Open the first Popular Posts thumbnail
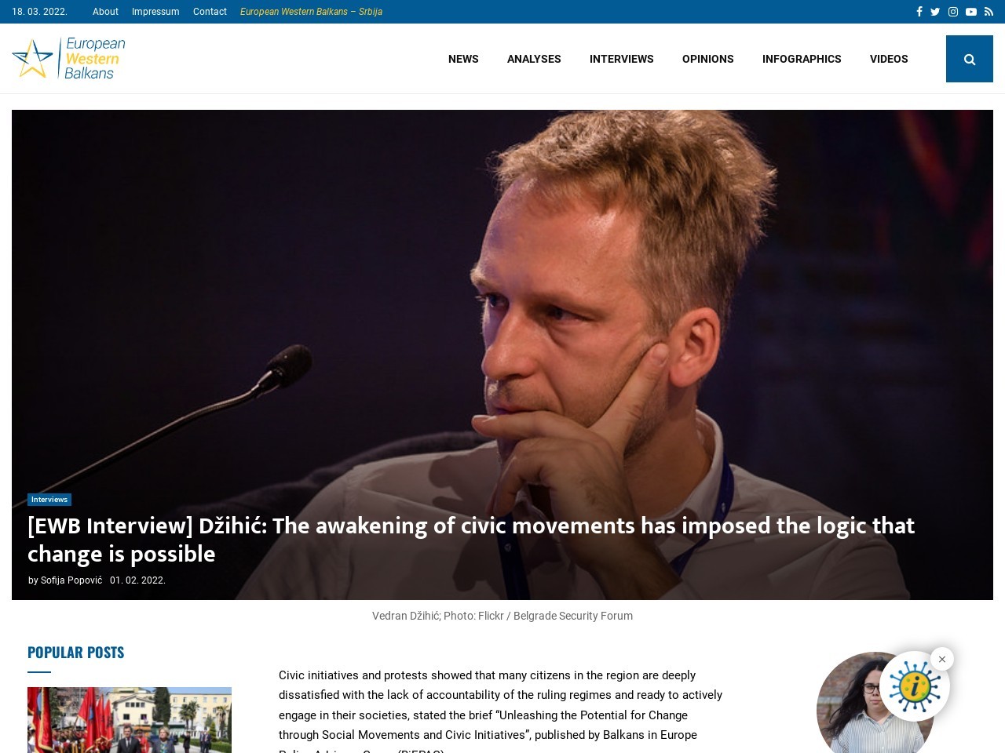This screenshot has width=1005, height=753. pos(130,720)
